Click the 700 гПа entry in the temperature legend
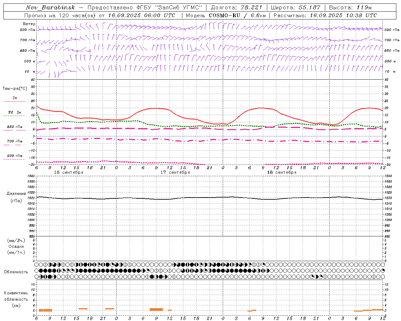The height and width of the screenshot is (321, 401). click(x=15, y=141)
